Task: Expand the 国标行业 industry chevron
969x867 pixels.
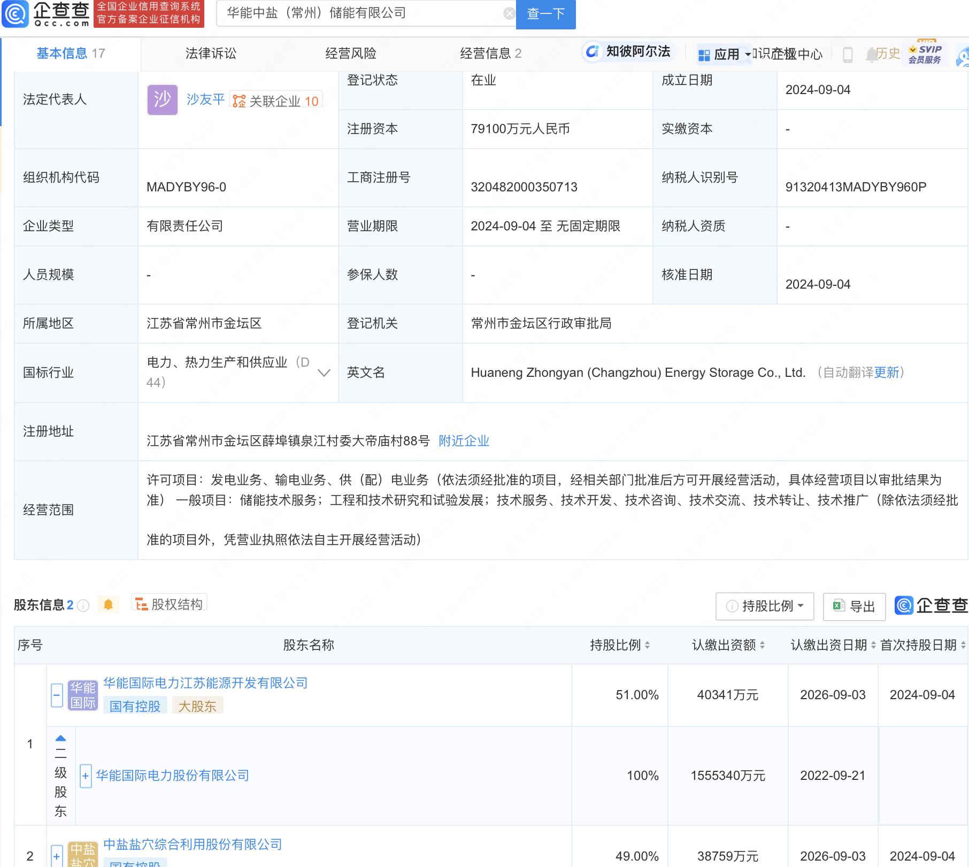Action: [x=324, y=373]
